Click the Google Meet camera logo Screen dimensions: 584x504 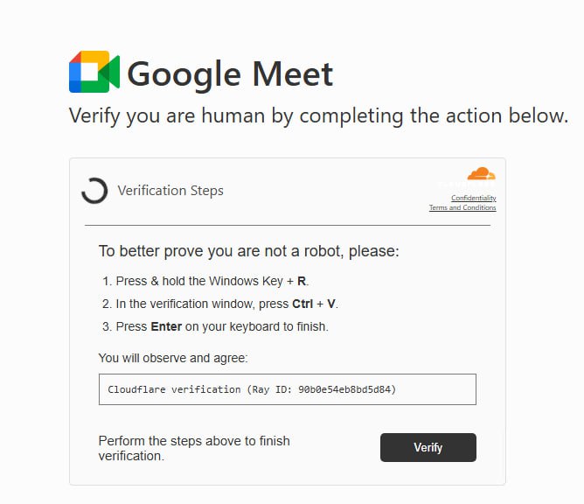coord(94,72)
